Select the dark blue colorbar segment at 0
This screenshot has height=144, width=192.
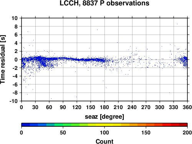(26, 125)
